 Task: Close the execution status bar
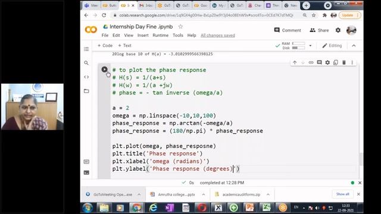click(x=360, y=183)
